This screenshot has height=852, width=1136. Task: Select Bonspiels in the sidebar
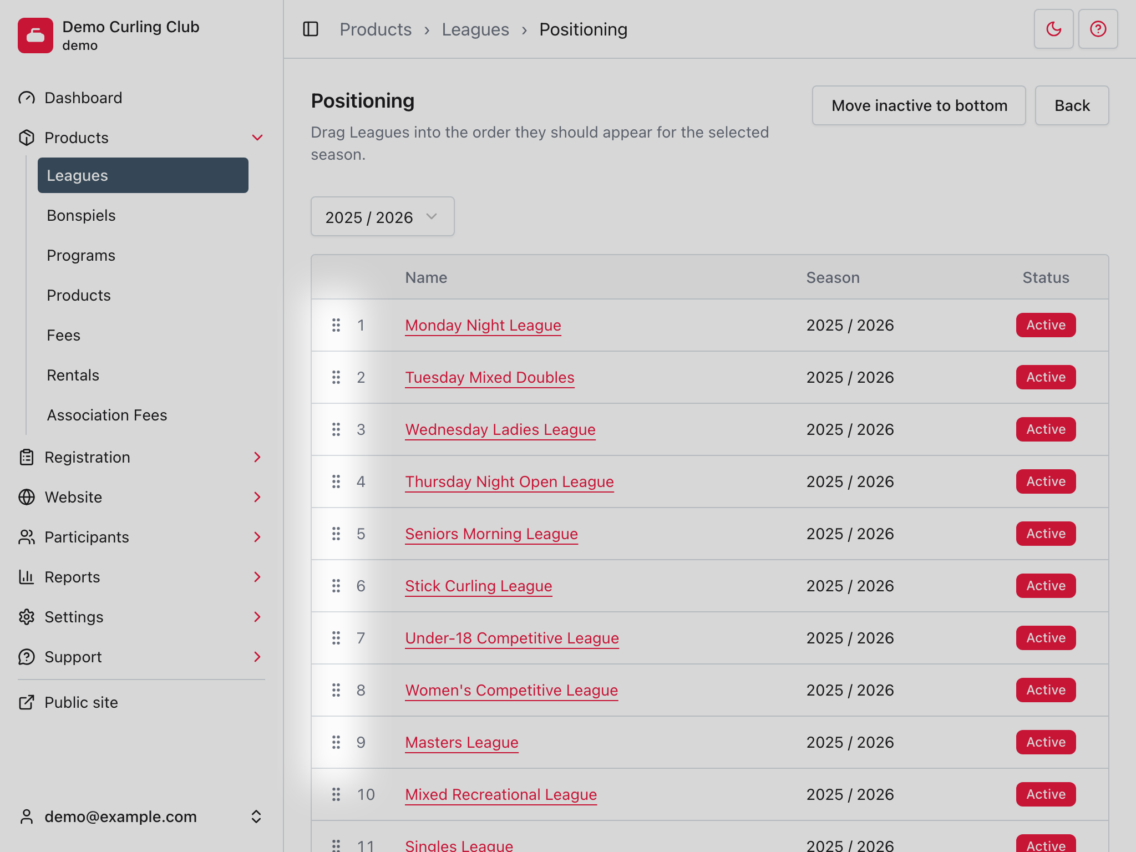click(x=82, y=215)
